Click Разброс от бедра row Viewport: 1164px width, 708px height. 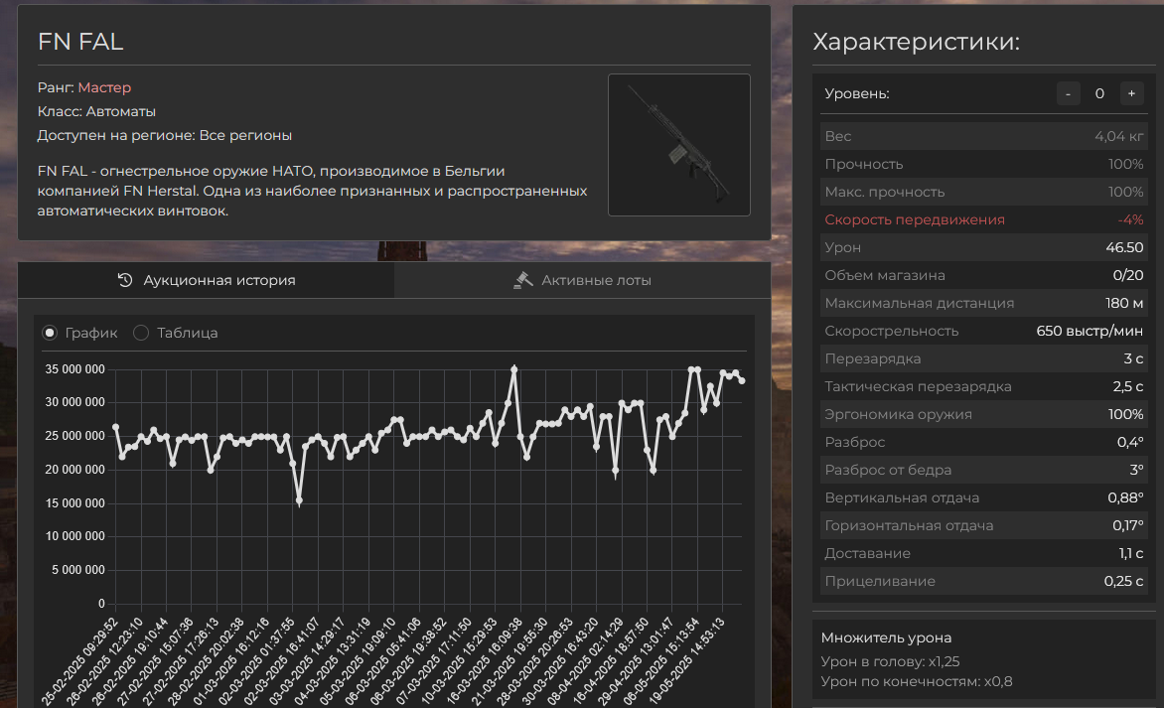tap(983, 470)
